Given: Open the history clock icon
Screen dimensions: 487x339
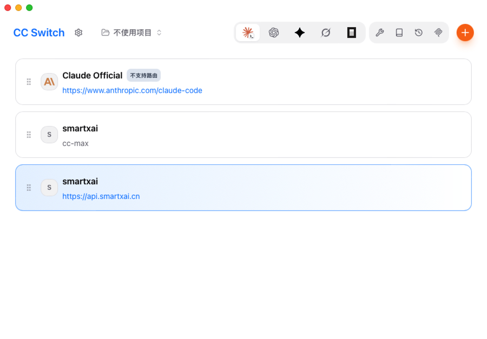Looking at the screenshot, I should pos(419,32).
